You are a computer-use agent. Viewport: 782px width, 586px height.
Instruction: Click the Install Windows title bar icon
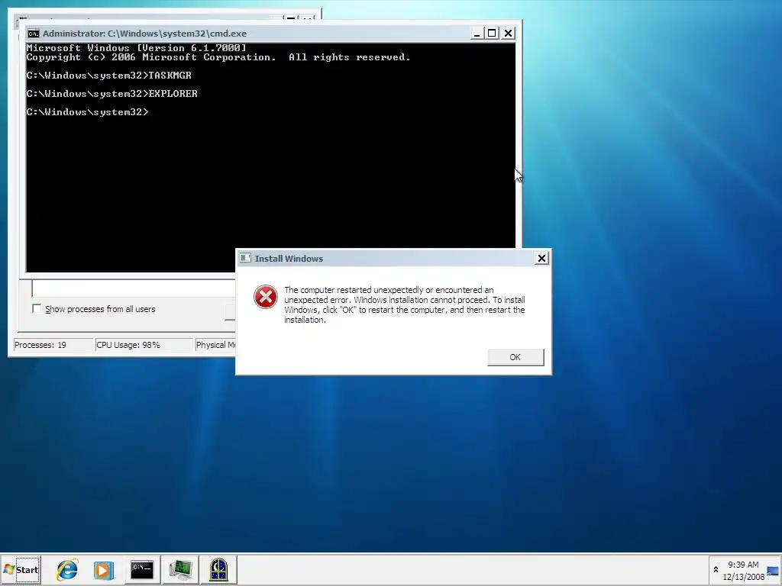click(245, 258)
